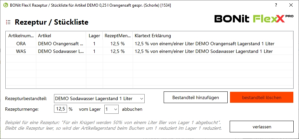Click the abbuchen label

click(x=132, y=109)
